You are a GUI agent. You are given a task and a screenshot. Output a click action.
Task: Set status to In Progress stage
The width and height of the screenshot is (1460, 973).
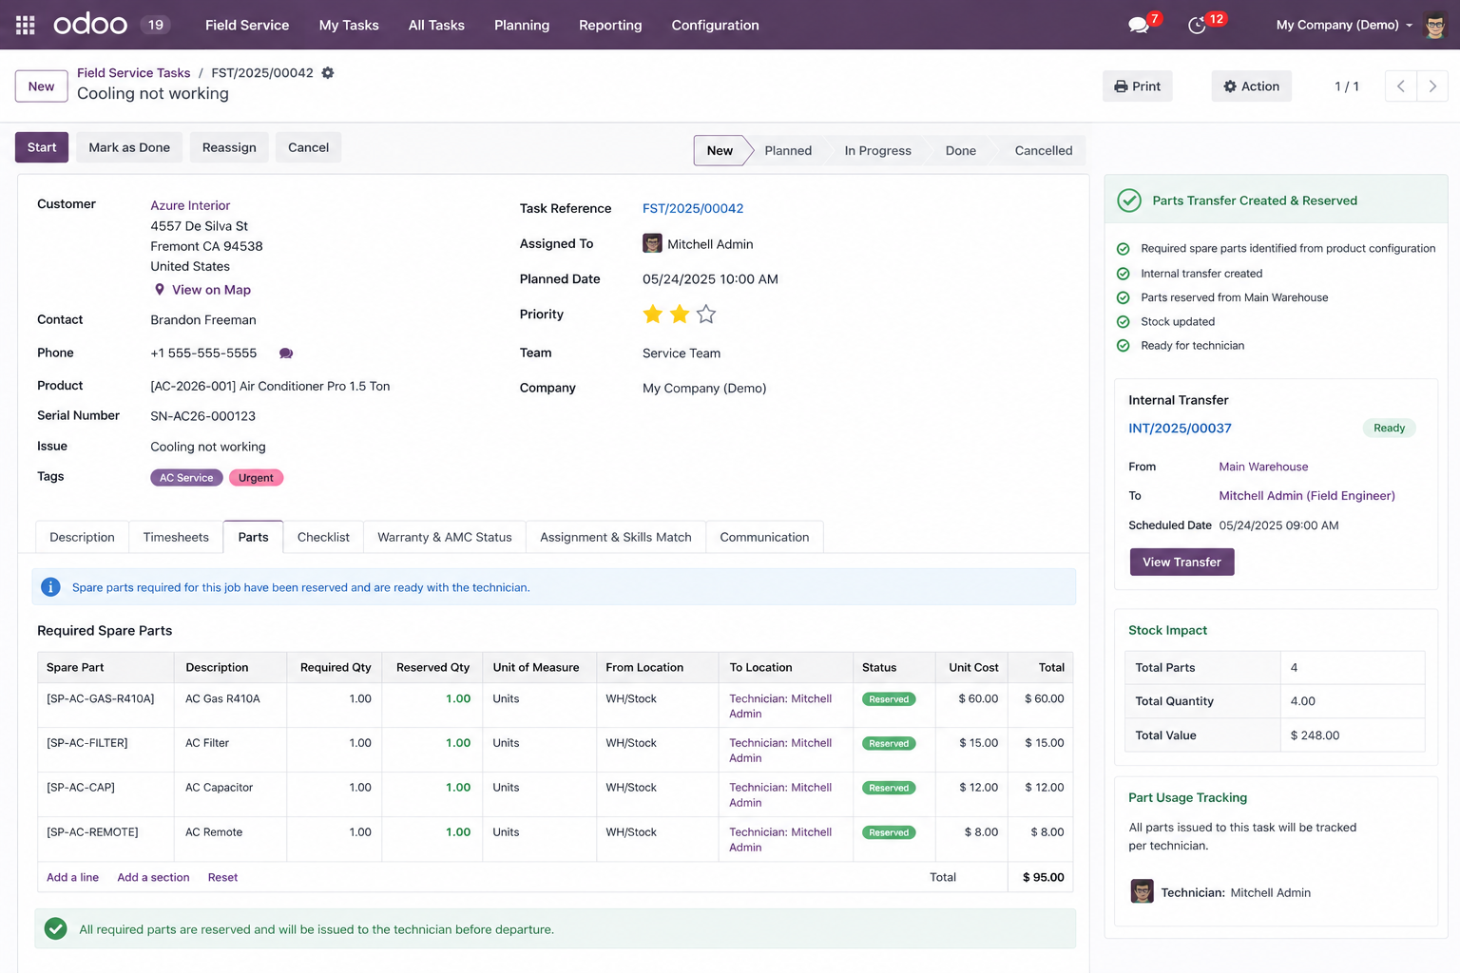tap(877, 150)
